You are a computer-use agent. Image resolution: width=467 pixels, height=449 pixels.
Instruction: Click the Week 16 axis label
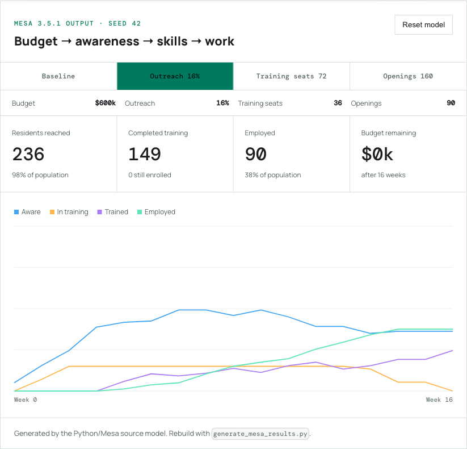pyautogui.click(x=439, y=400)
